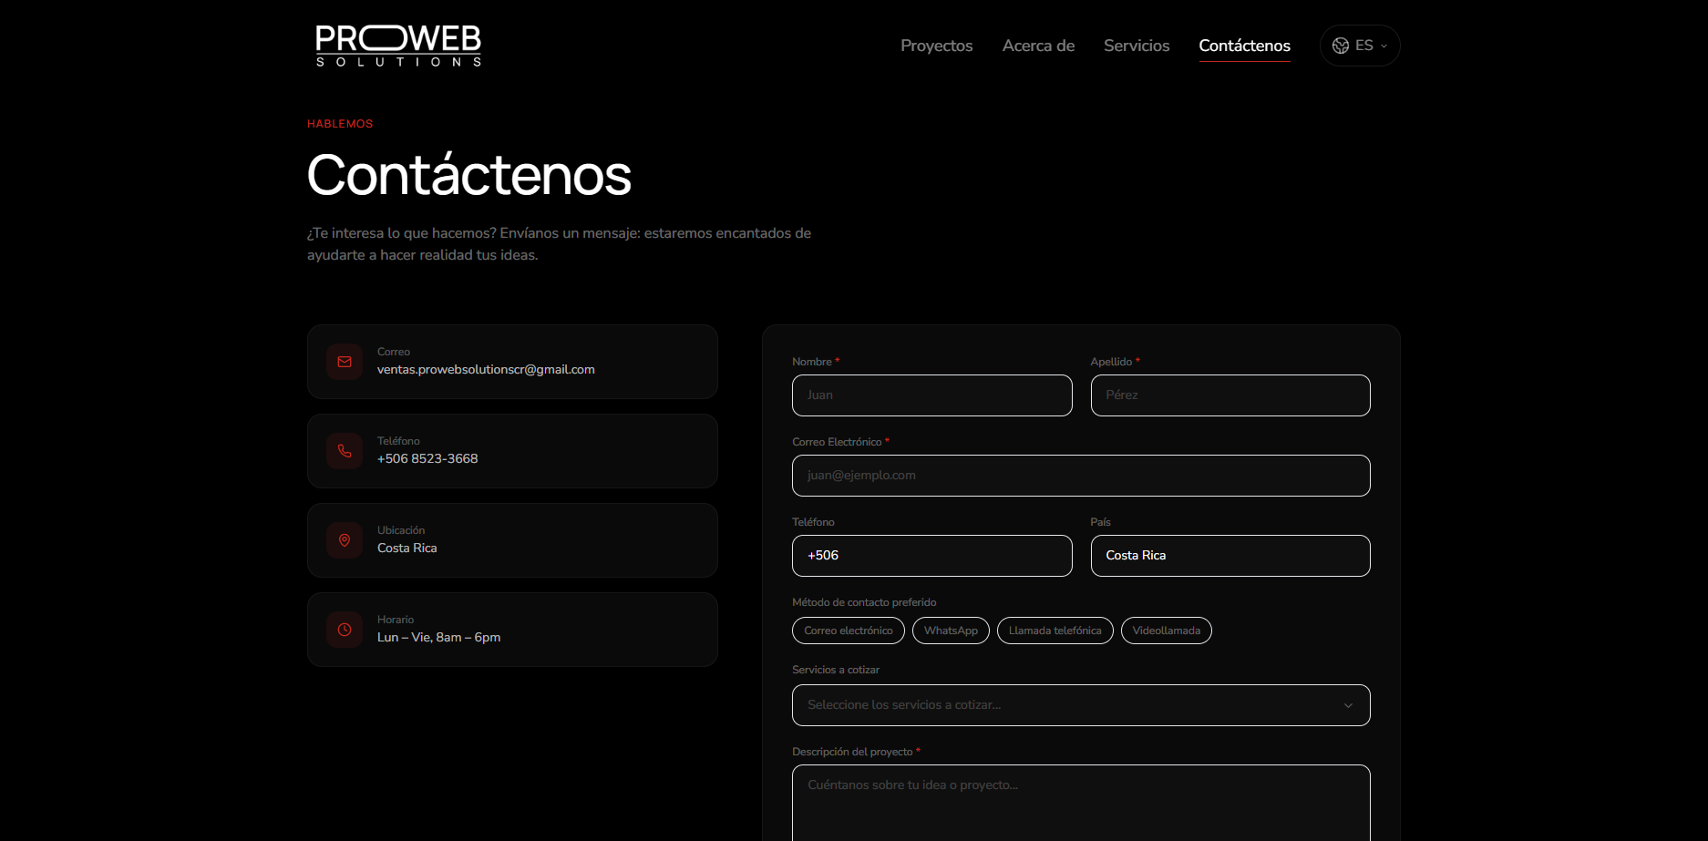1708x841 pixels.
Task: Open the Acerca de page
Action: 1038,46
